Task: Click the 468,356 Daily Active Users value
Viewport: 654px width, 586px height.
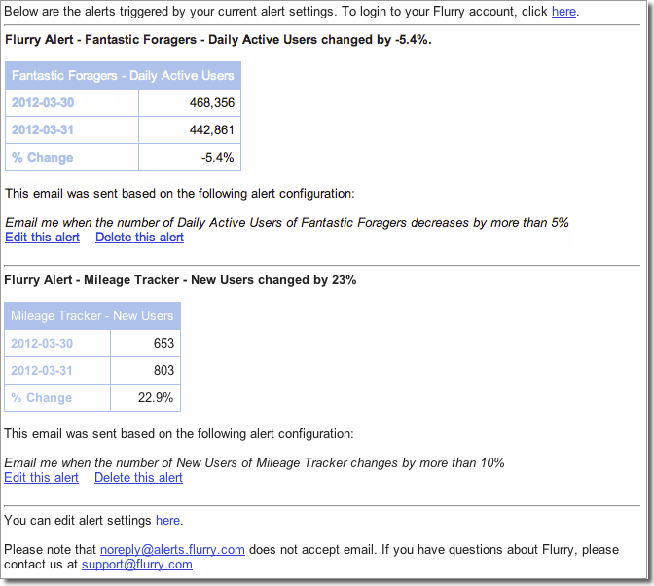Action: click(212, 103)
